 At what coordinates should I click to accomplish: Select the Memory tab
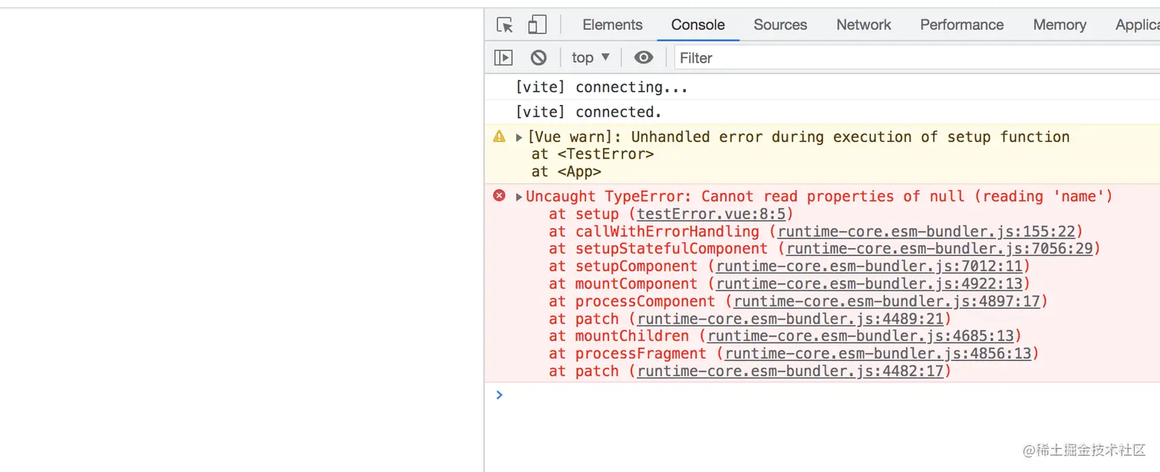tap(1059, 25)
